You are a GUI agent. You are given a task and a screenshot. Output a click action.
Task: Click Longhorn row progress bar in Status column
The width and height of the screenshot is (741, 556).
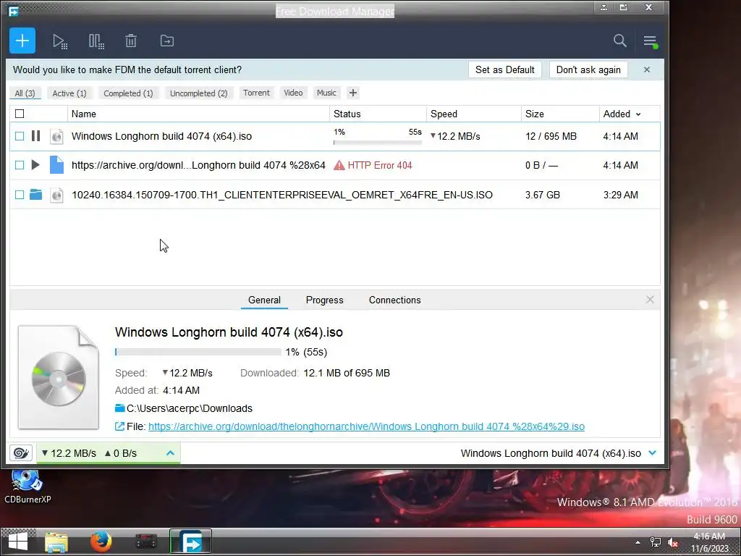[x=378, y=143]
